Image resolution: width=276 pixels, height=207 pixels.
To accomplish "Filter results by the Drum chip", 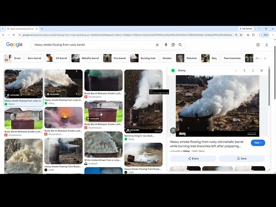I will pos(13,58).
